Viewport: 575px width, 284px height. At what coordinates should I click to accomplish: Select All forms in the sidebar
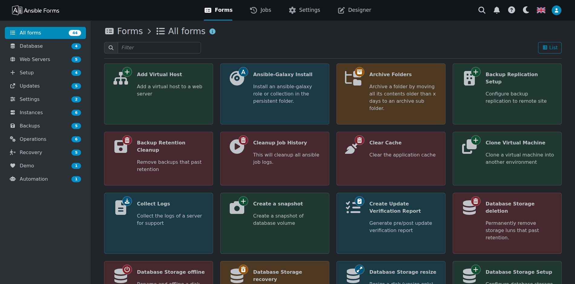45,33
